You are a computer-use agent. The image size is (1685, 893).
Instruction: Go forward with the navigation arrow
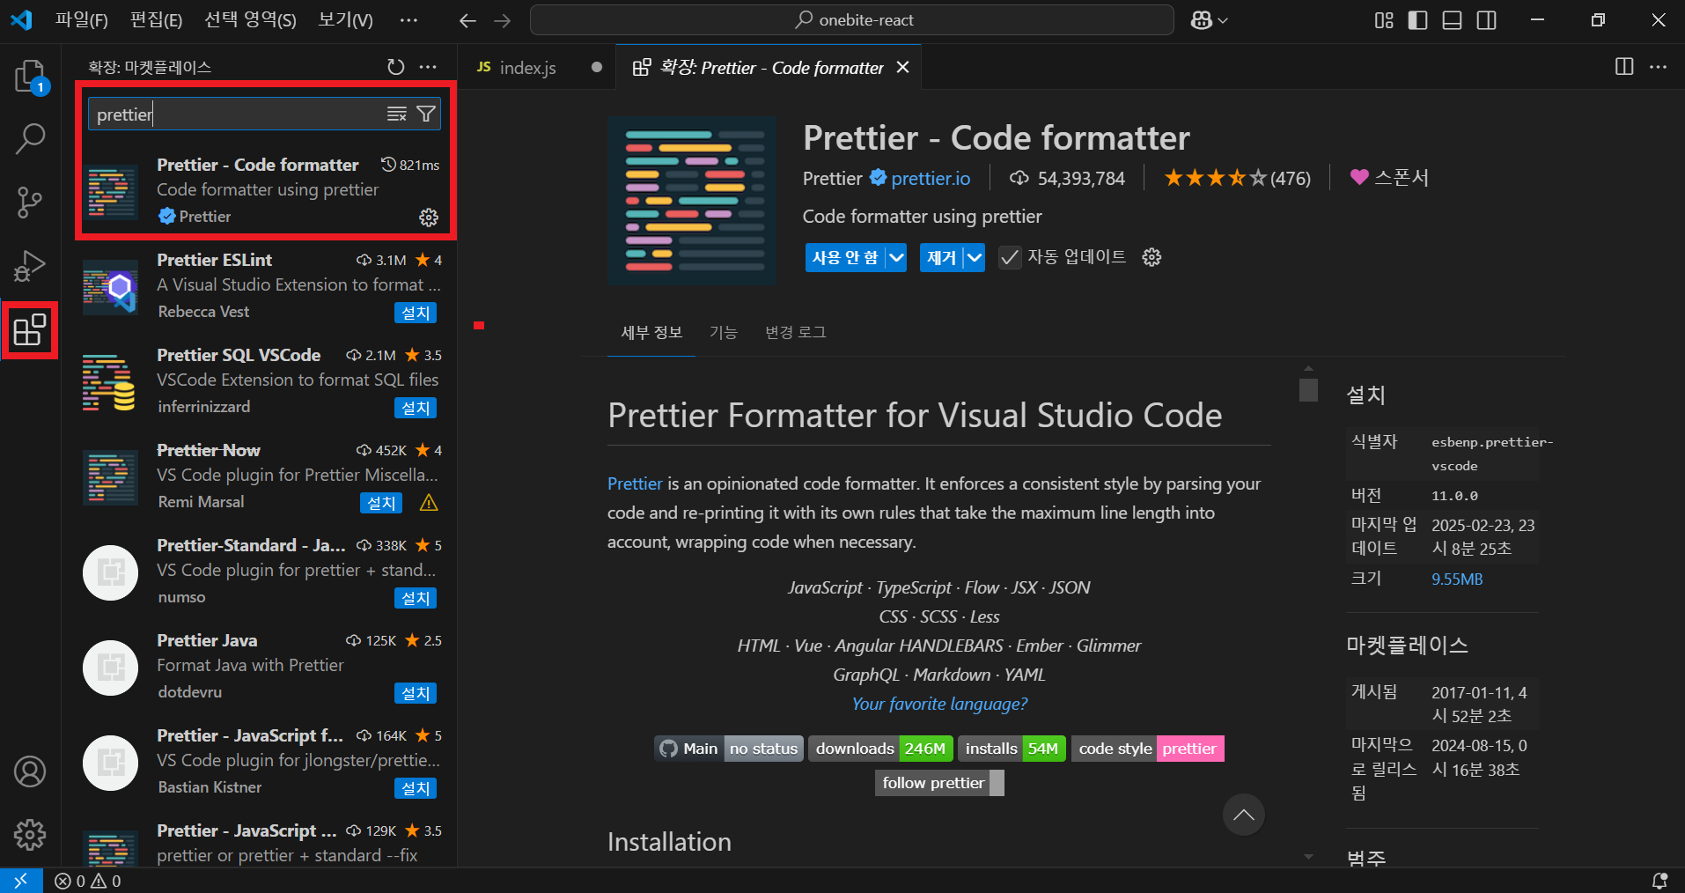point(503,20)
